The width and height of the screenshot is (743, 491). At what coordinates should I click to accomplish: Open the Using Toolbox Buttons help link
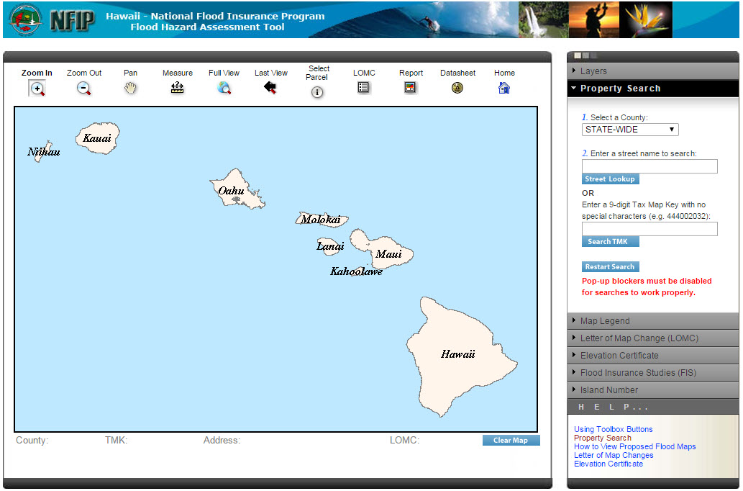tap(613, 429)
